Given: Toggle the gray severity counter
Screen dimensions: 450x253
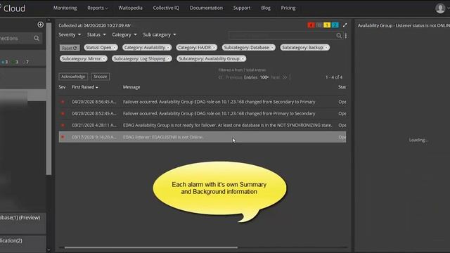Looking at the screenshot, I should (x=319, y=25).
